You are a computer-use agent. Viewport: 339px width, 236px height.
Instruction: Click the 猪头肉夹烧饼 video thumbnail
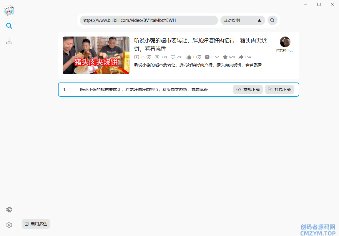pyautogui.click(x=96, y=55)
